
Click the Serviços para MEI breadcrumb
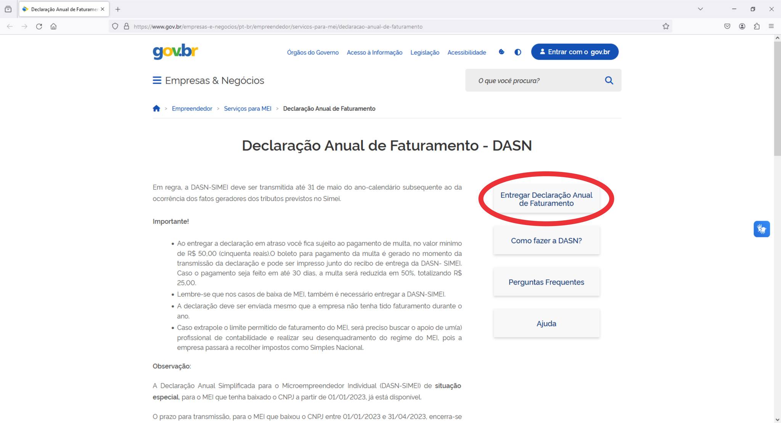coord(247,109)
